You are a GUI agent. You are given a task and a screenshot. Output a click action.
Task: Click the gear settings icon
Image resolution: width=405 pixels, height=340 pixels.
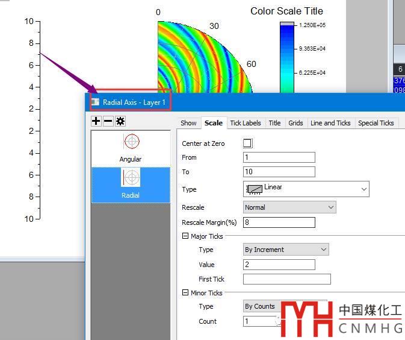120,121
